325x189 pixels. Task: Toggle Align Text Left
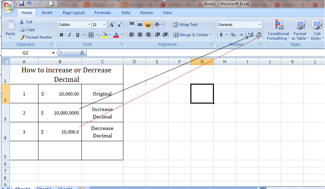click(131, 35)
